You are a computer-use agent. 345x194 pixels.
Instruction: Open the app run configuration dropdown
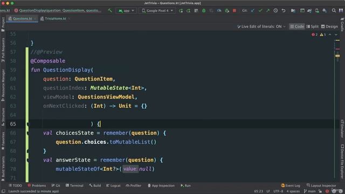[126, 11]
